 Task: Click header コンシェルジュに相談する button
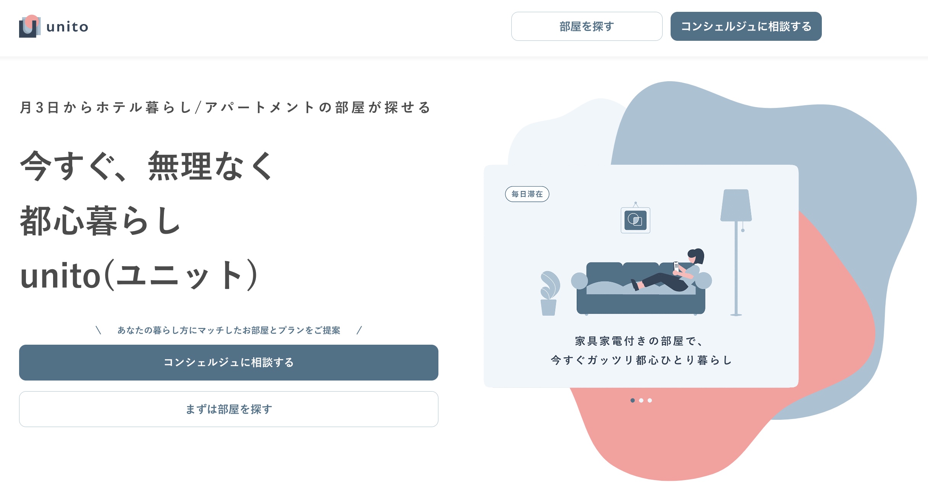[x=746, y=26]
